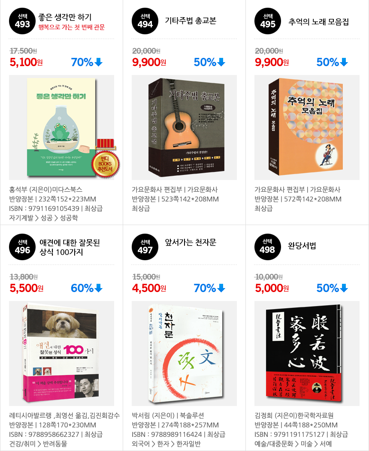Click the 반디 BOOKS 추천도서 gold seal
369x451 pixels.
point(106,163)
